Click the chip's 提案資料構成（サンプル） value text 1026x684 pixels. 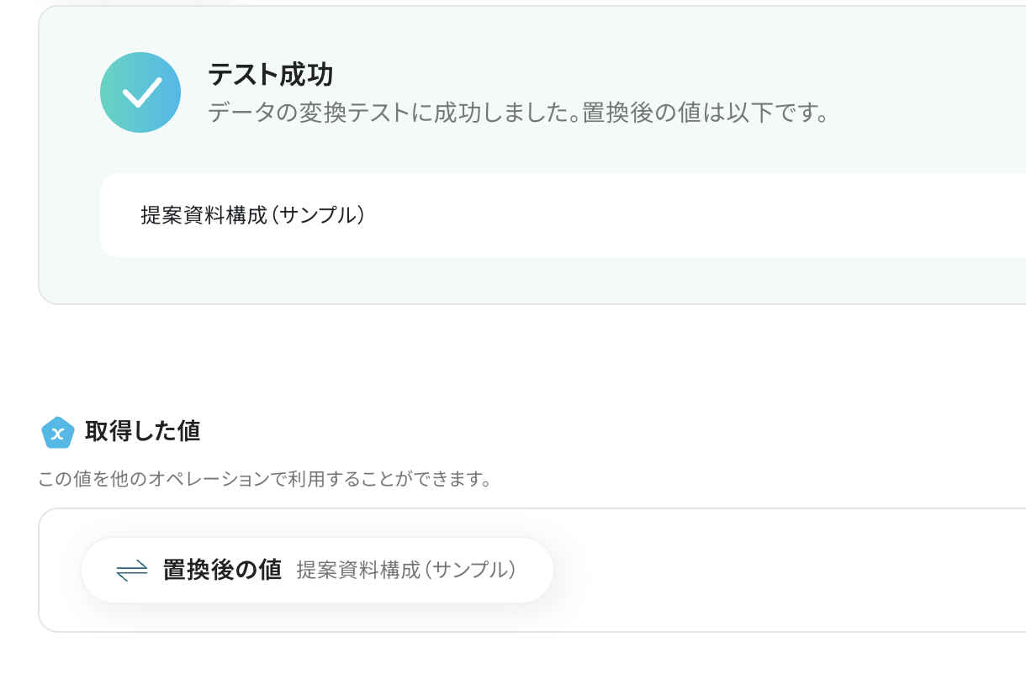tap(405, 571)
